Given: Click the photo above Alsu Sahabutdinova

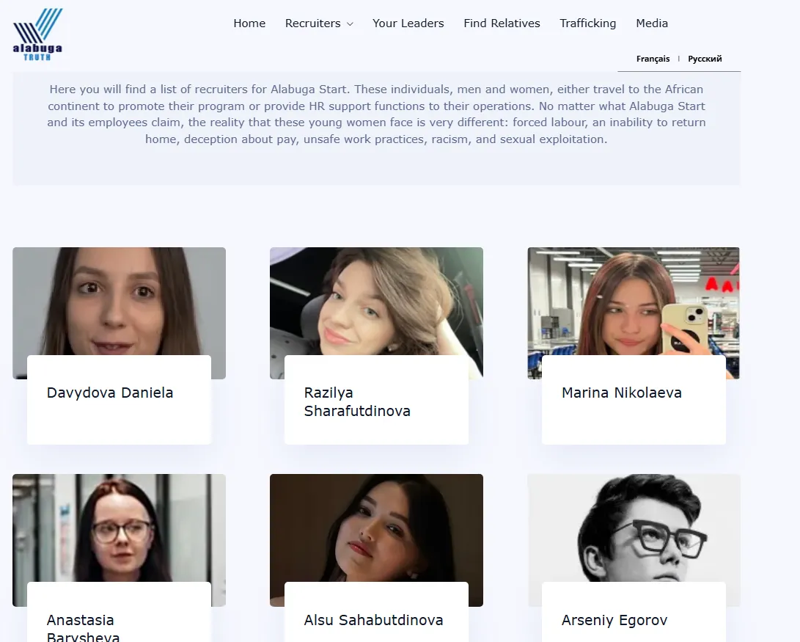Looking at the screenshot, I should point(376,528).
